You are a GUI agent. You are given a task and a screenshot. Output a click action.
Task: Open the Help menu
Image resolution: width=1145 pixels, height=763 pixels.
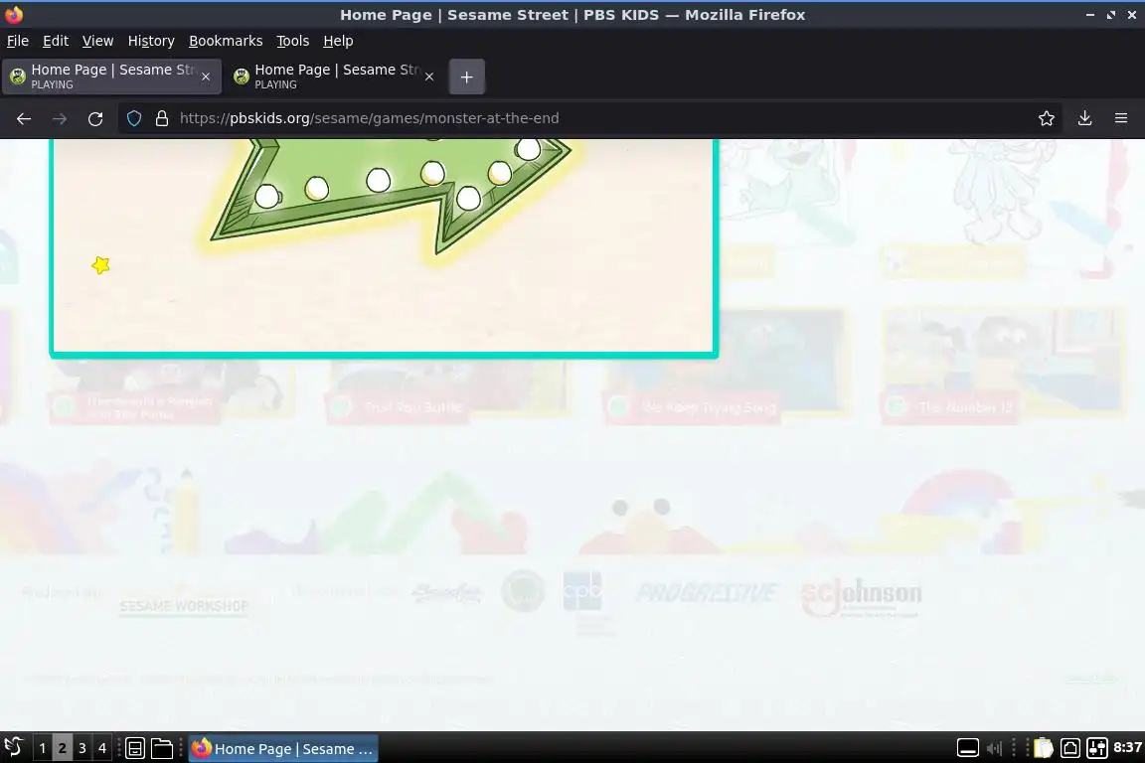[x=338, y=41]
